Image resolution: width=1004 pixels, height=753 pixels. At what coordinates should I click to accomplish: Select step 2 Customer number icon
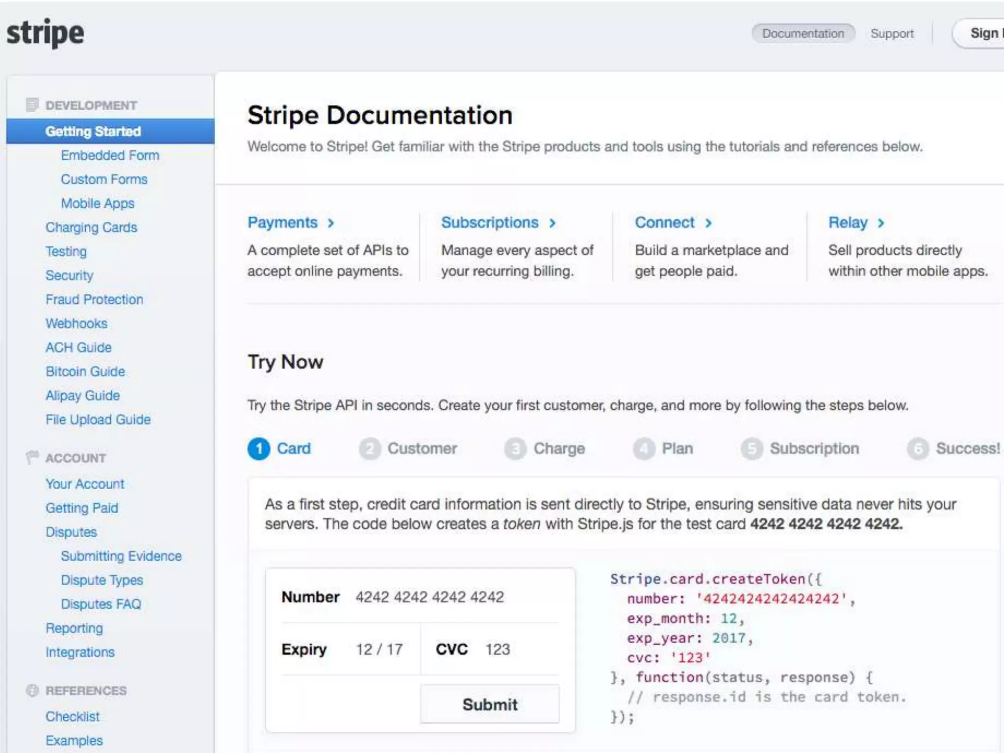pyautogui.click(x=370, y=449)
